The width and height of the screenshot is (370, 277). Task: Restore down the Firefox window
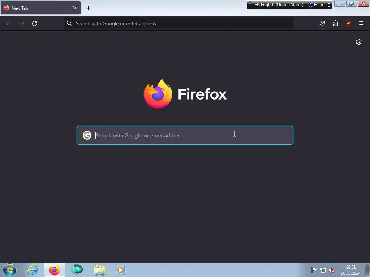pyautogui.click(x=352, y=4)
